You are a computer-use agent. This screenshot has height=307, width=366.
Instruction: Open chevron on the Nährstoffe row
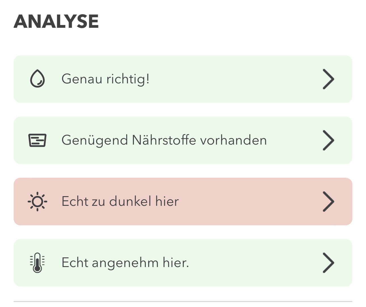328,140
